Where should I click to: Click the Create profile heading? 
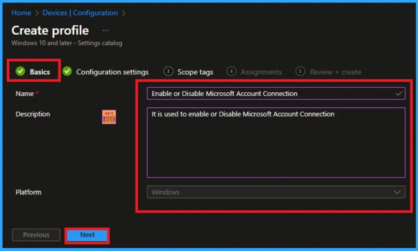point(50,30)
